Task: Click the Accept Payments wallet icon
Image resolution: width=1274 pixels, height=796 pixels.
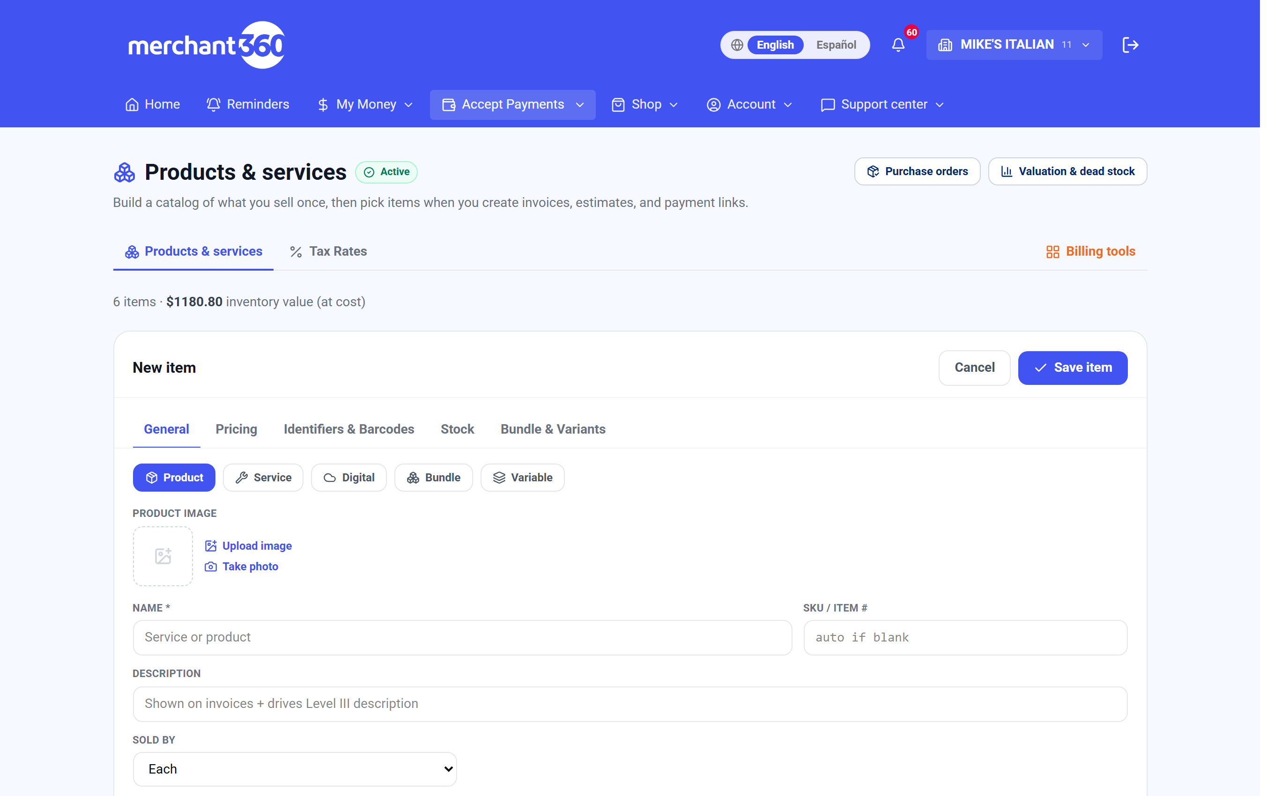Action: point(449,105)
